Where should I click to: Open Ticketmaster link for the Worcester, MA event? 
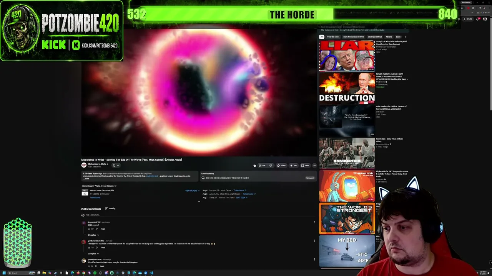95,197
